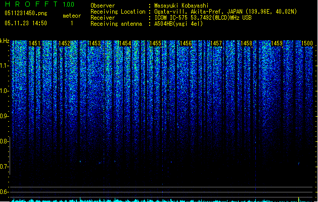Click the 'Receiving antenna' field label
Screen dimensions: 318x202
click(116, 24)
